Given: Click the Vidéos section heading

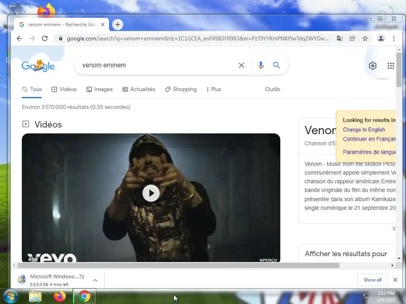Looking at the screenshot, I should pos(48,125).
